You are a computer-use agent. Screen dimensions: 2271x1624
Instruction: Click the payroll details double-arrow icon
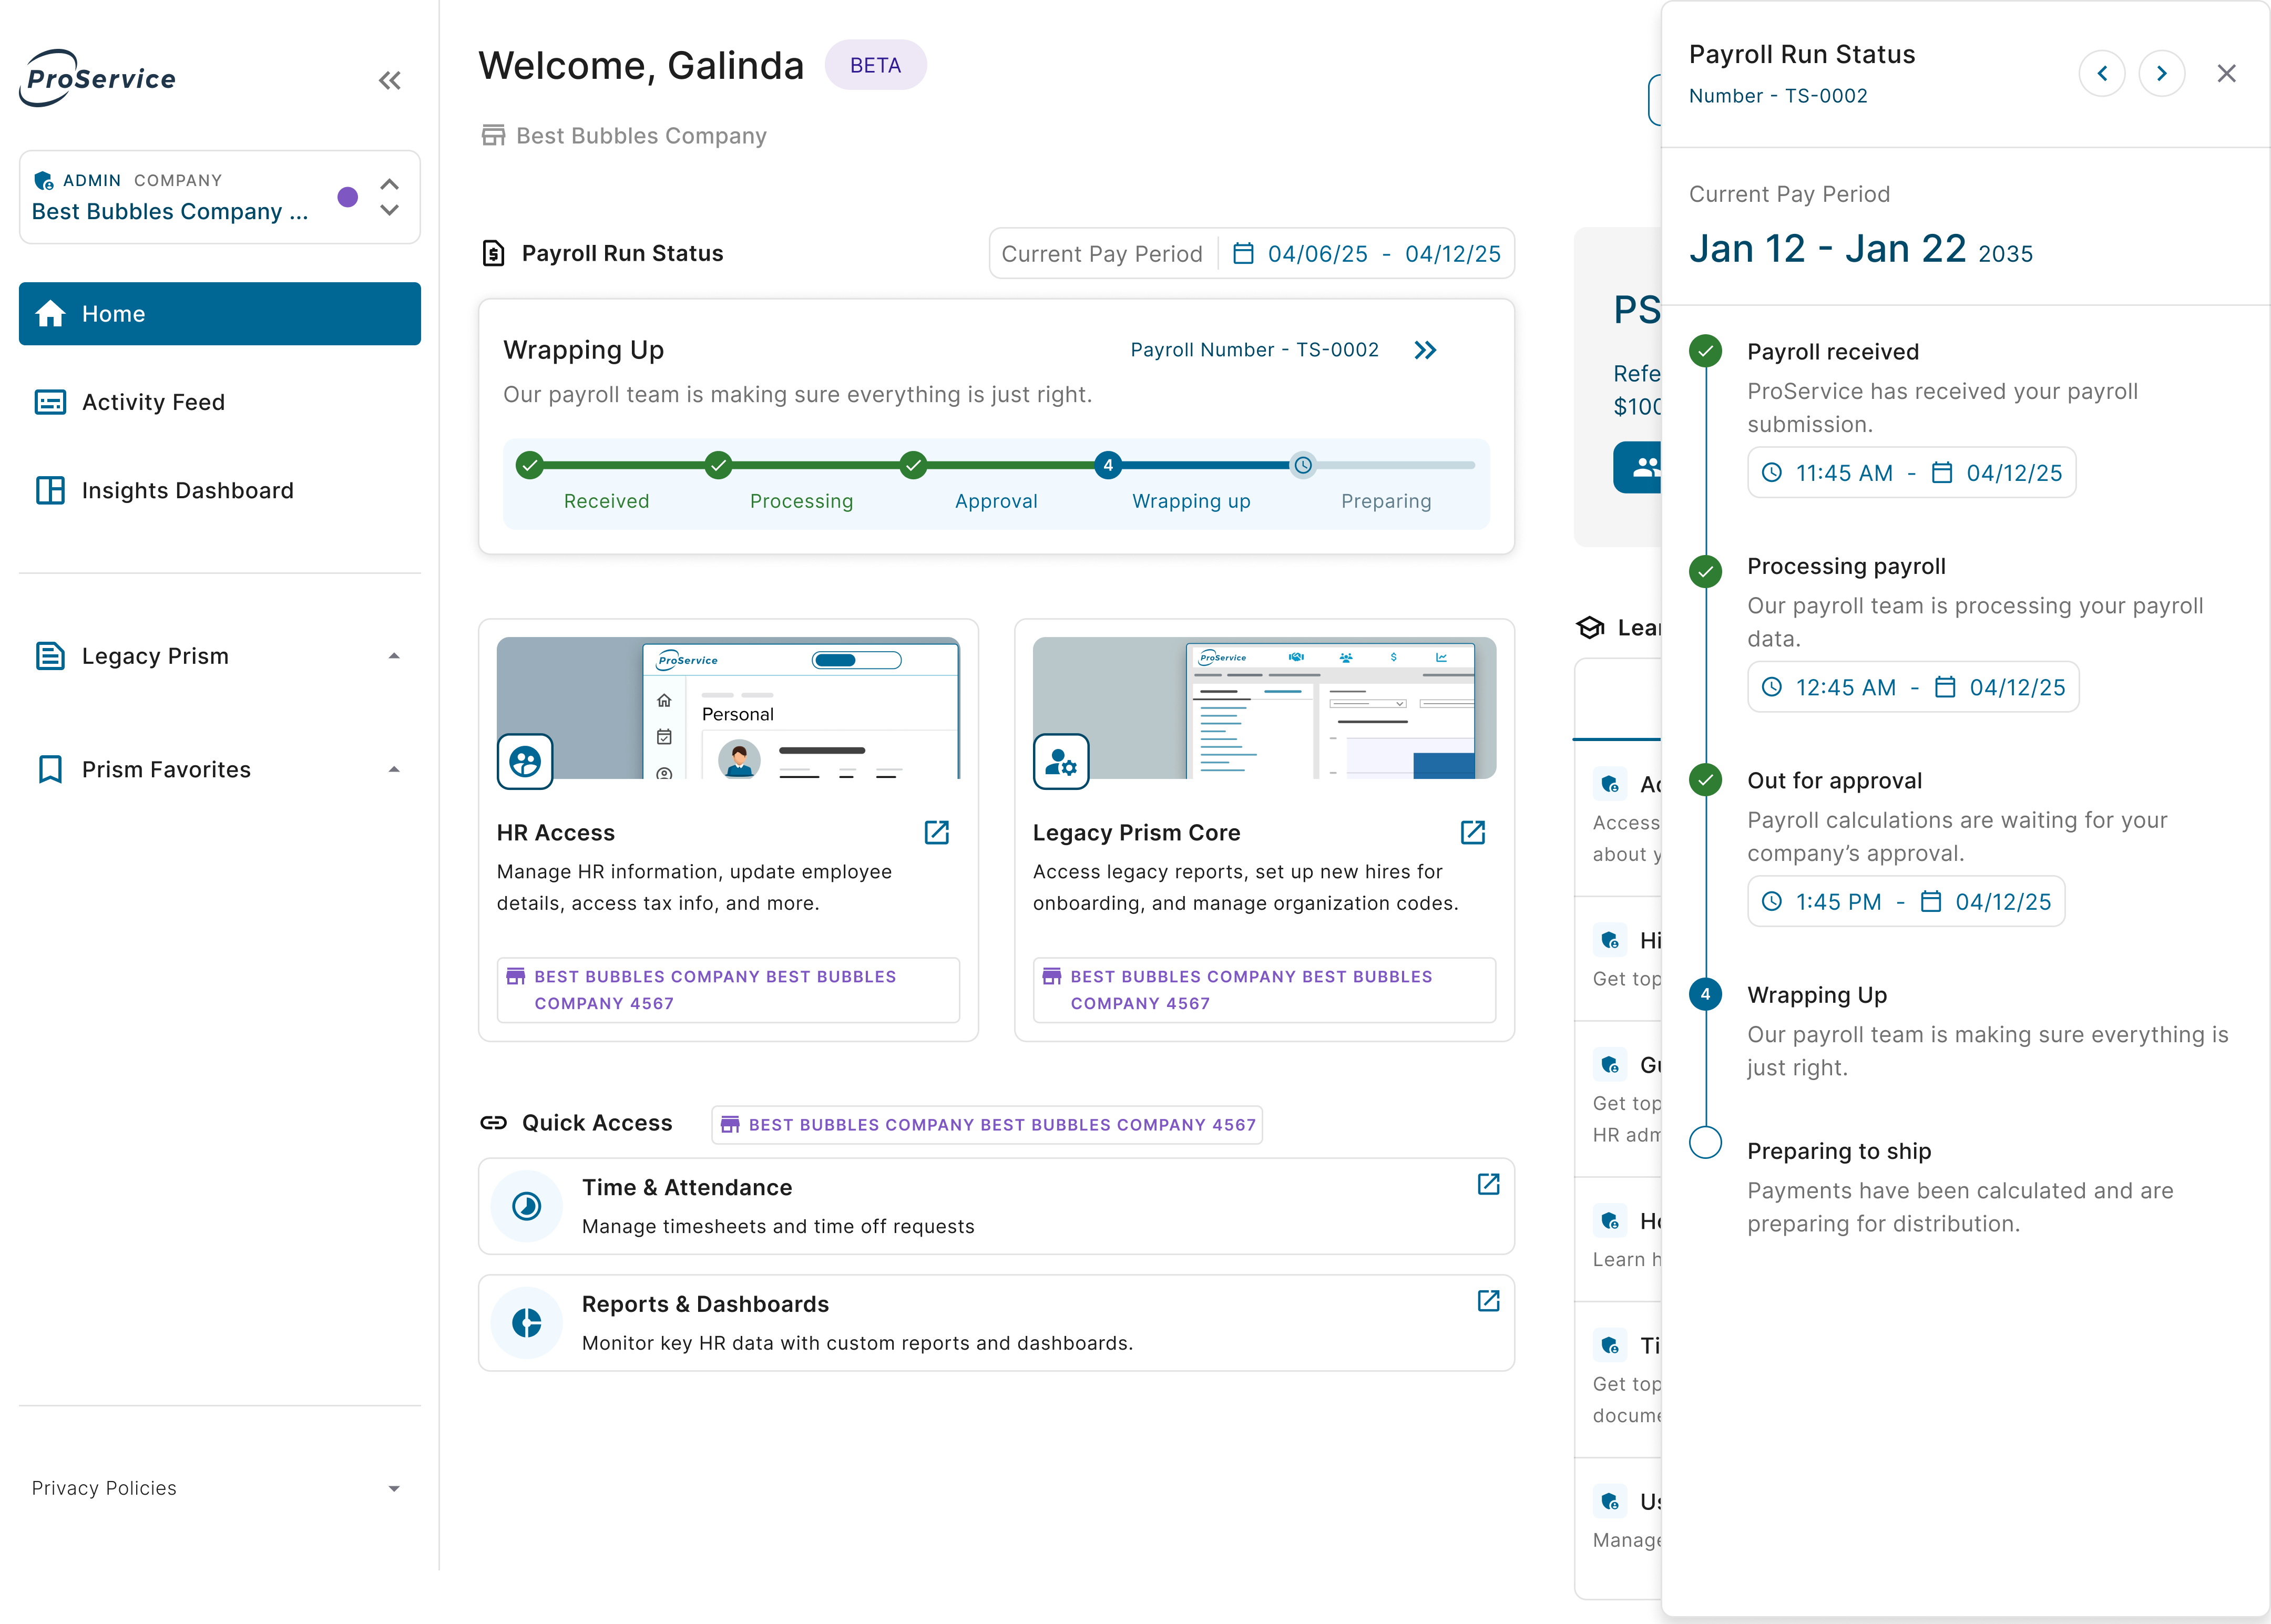pos(1425,350)
